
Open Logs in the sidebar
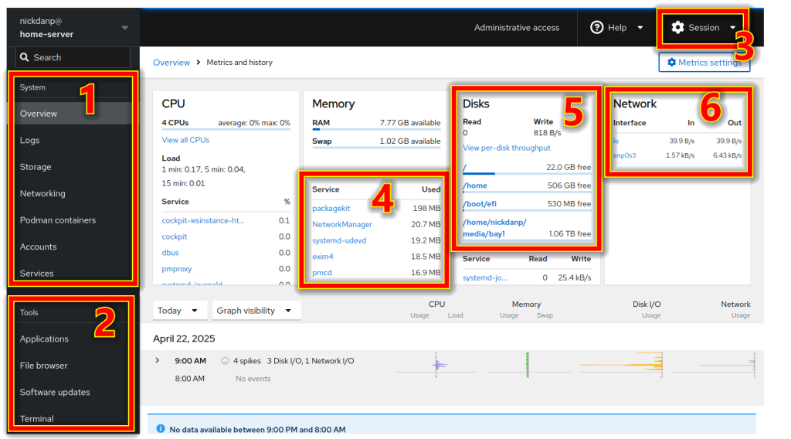29,141
